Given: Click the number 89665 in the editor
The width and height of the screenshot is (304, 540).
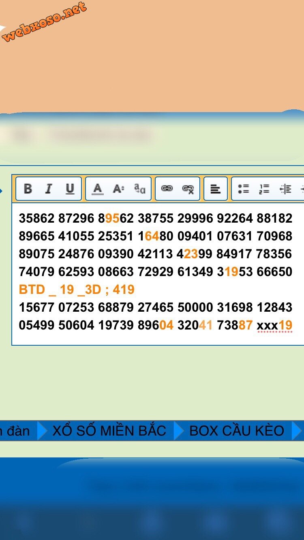Looking at the screenshot, I should pyautogui.click(x=36, y=236).
